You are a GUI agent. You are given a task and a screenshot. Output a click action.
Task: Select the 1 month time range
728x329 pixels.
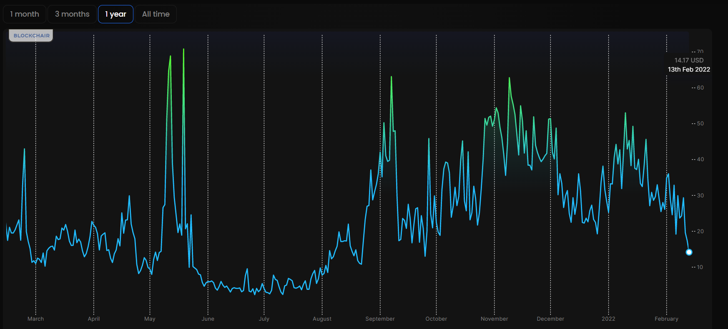25,14
